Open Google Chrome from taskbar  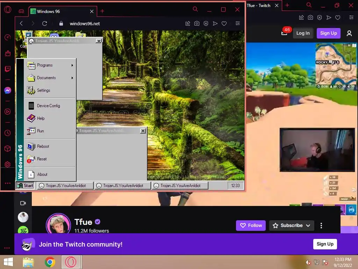click(x=50, y=262)
